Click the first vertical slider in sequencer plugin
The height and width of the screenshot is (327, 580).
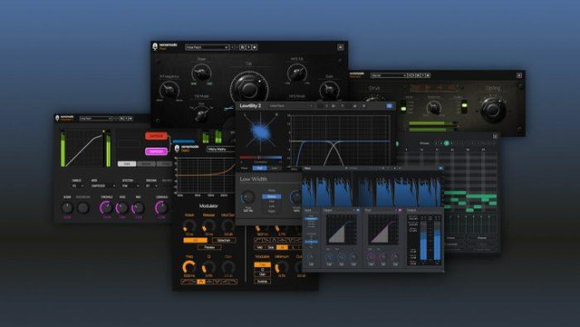(x=450, y=224)
